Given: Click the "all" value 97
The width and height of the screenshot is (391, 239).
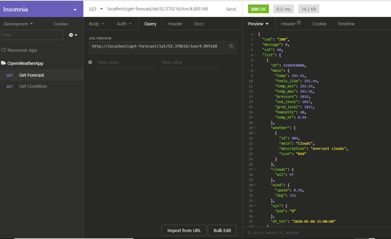Looking at the screenshot, I should [x=291, y=175].
